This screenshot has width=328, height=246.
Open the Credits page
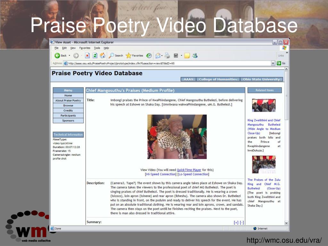pos(68,111)
